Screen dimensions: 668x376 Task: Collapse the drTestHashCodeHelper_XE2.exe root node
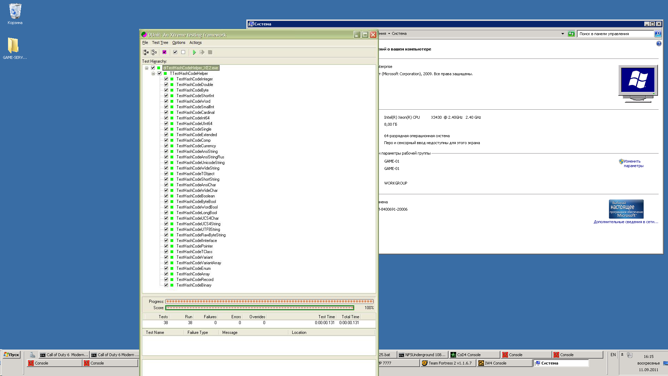pos(146,68)
